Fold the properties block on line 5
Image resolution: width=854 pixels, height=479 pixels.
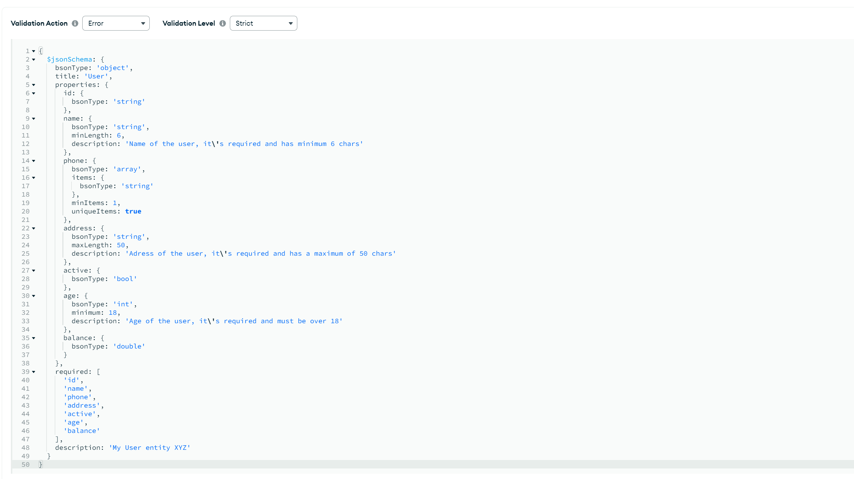point(34,85)
